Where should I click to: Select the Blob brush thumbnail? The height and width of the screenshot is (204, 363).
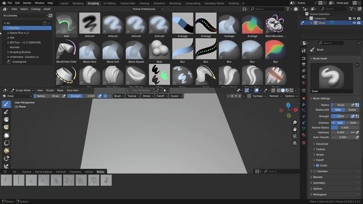tap(159, 49)
